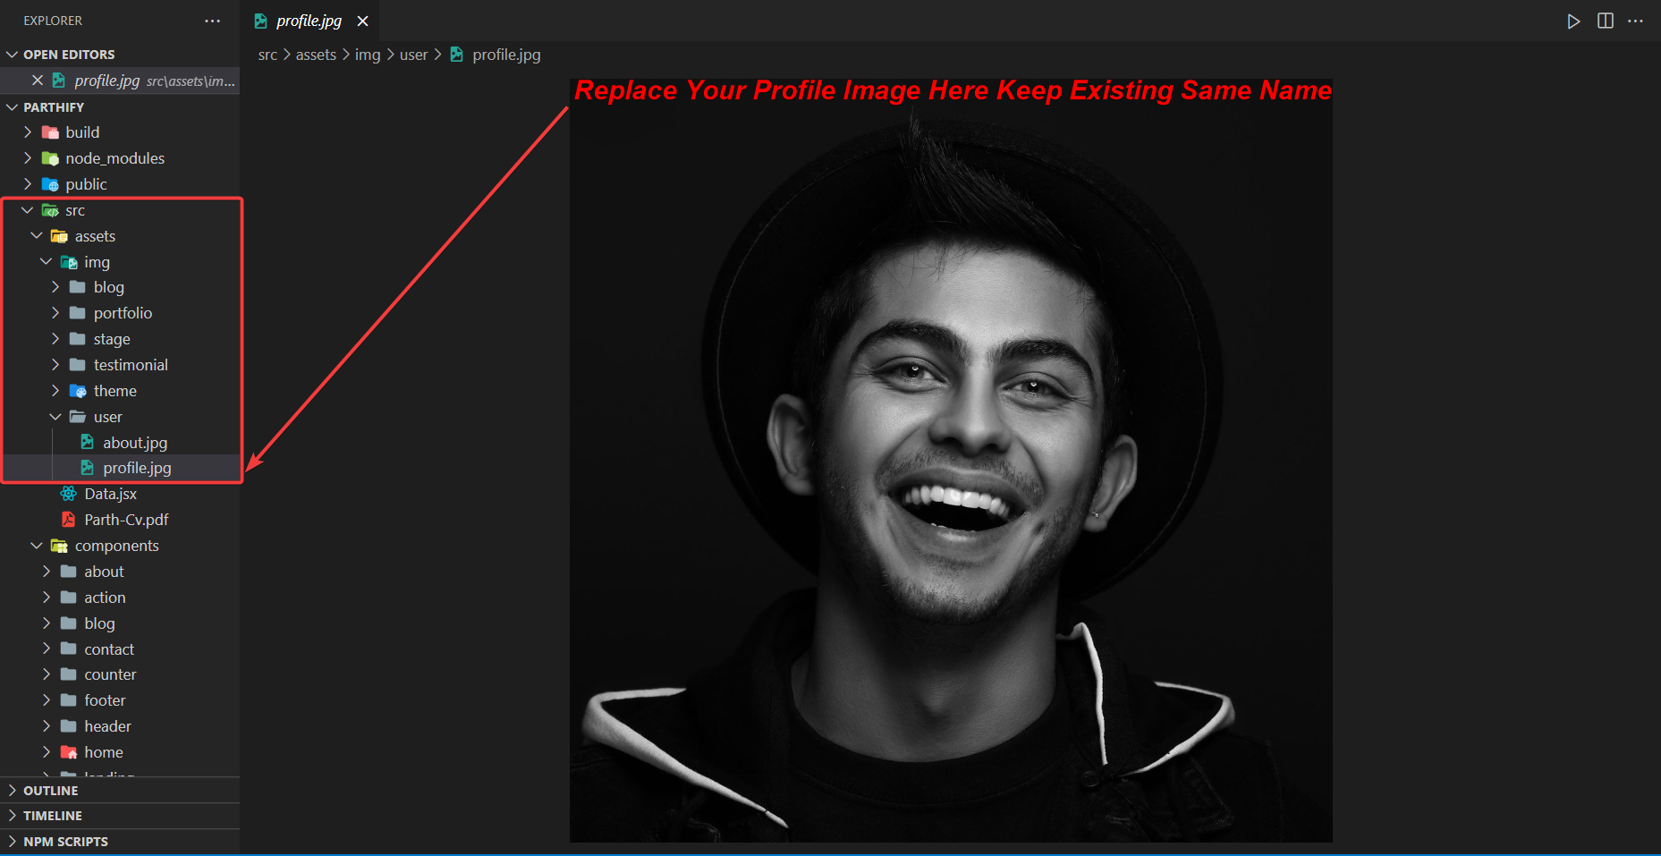Viewport: 1661px width, 856px height.
Task: Open about.jpg in the user folder
Action: [x=135, y=442]
